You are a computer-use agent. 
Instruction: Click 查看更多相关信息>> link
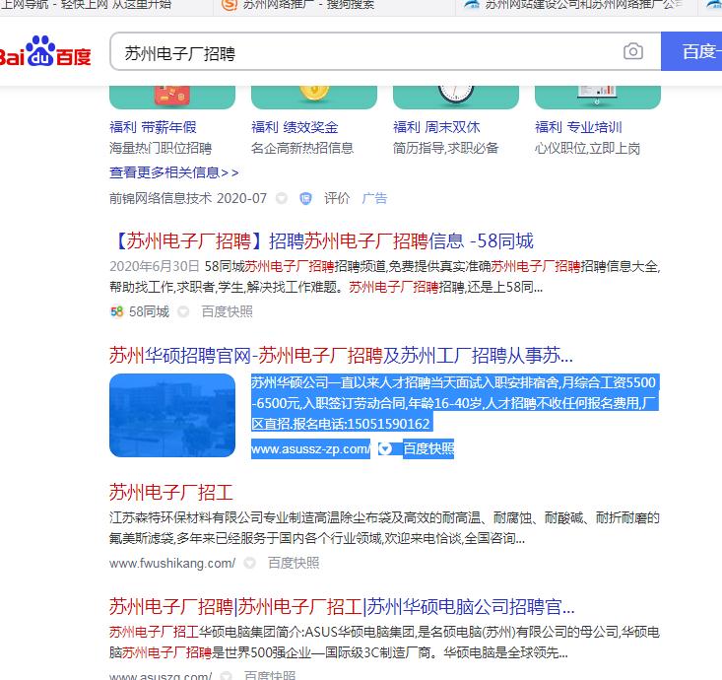click(x=174, y=172)
